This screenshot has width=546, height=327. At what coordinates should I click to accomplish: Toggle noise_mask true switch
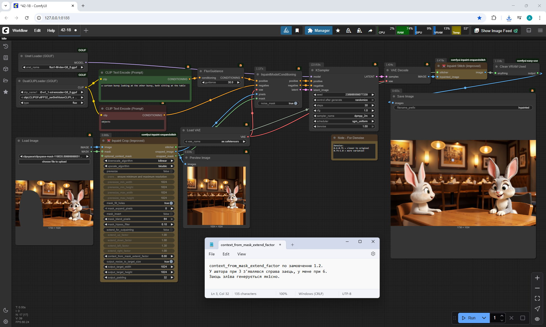(x=296, y=103)
